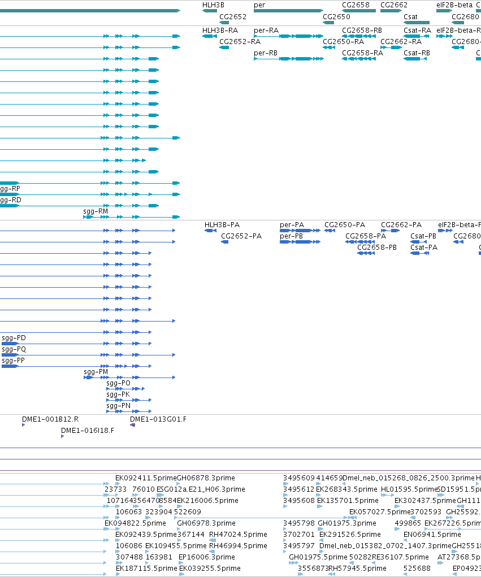Viewport: 481px width, 577px height.
Task: Select the DME1-016I18.F clone label
Action: click(x=88, y=431)
